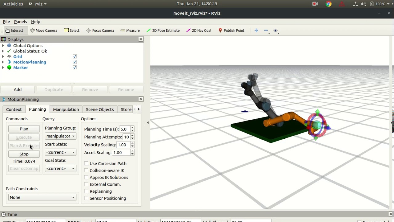This screenshot has width=394, height=222.
Task: Open the eye view options icon
Action: pyautogui.click(x=276, y=31)
